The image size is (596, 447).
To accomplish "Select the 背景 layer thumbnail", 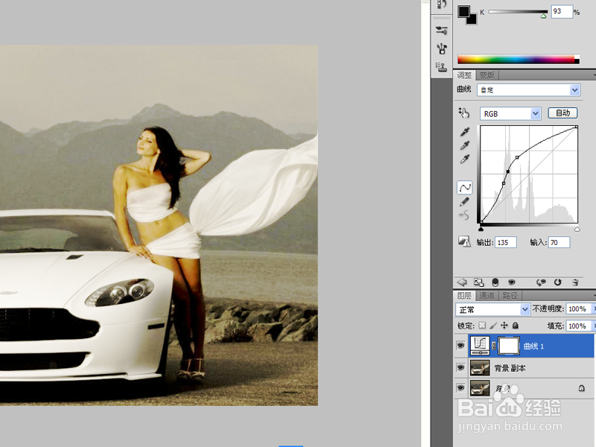I will click(x=480, y=388).
